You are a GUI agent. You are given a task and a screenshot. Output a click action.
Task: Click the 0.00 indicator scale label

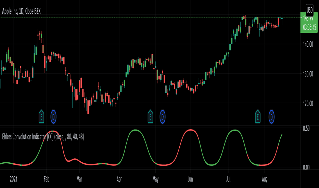pos(306,167)
